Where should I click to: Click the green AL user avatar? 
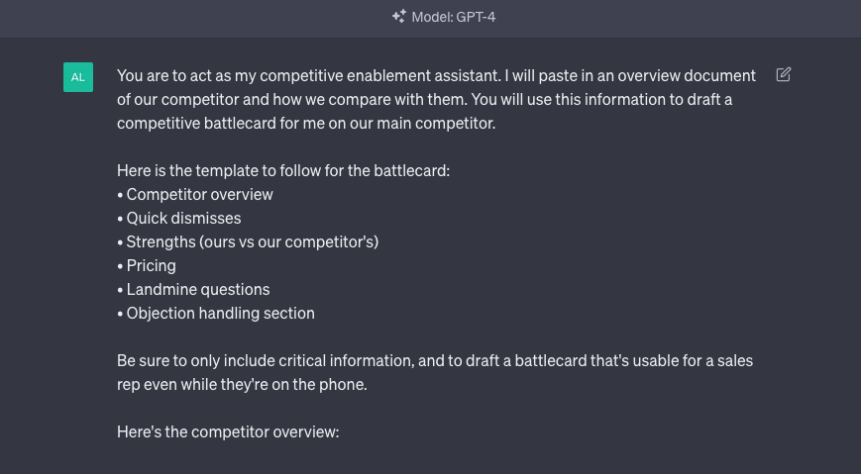pos(78,77)
